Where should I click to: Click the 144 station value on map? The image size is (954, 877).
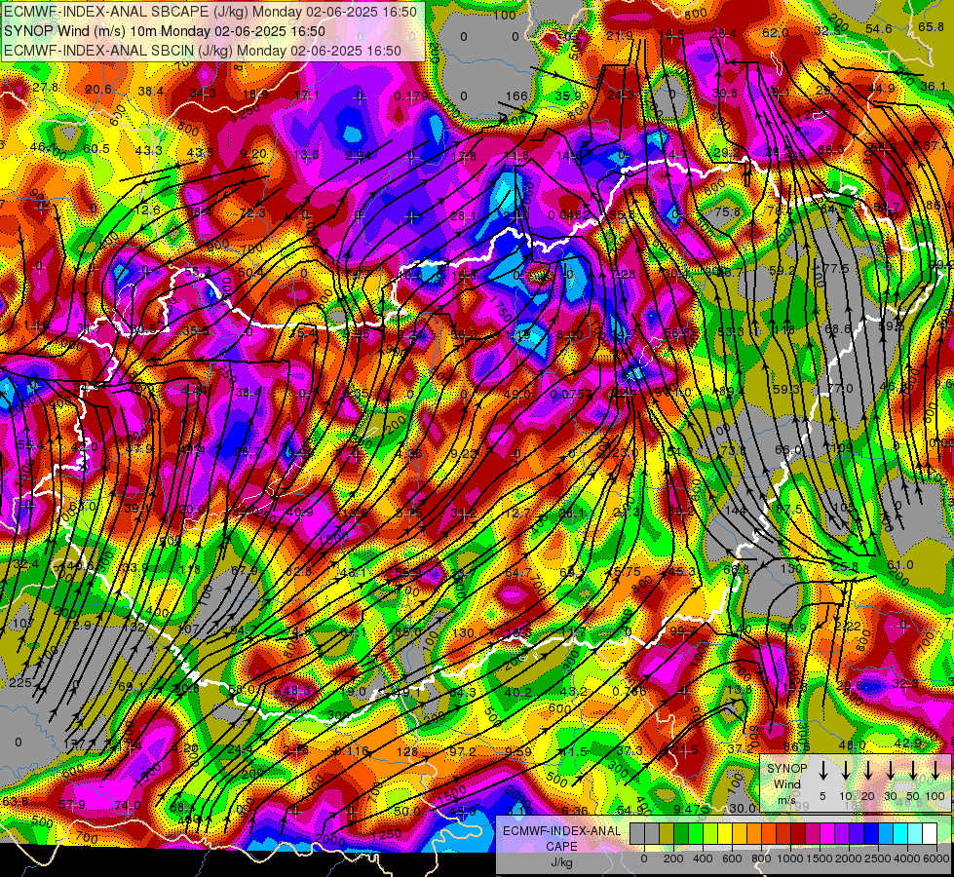click(x=736, y=511)
